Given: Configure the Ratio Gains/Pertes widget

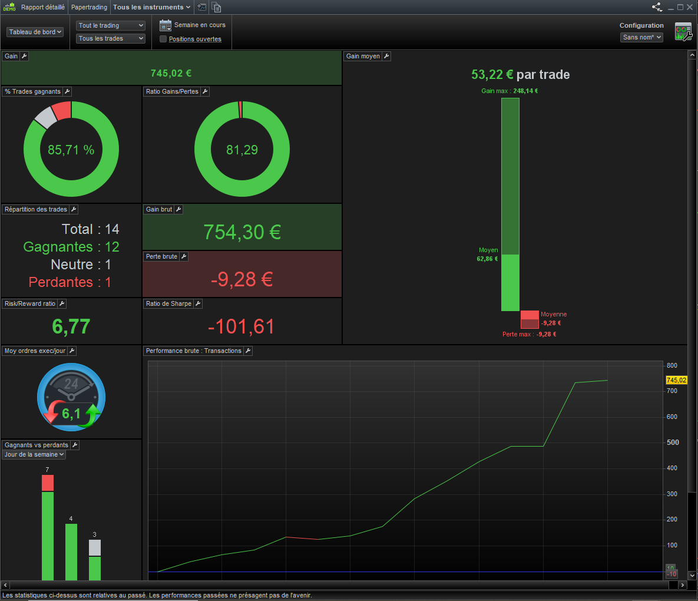Looking at the screenshot, I should pos(205,91).
